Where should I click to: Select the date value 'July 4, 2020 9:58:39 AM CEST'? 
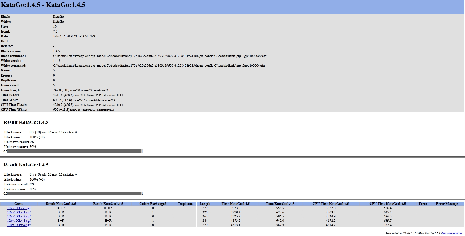point(75,36)
